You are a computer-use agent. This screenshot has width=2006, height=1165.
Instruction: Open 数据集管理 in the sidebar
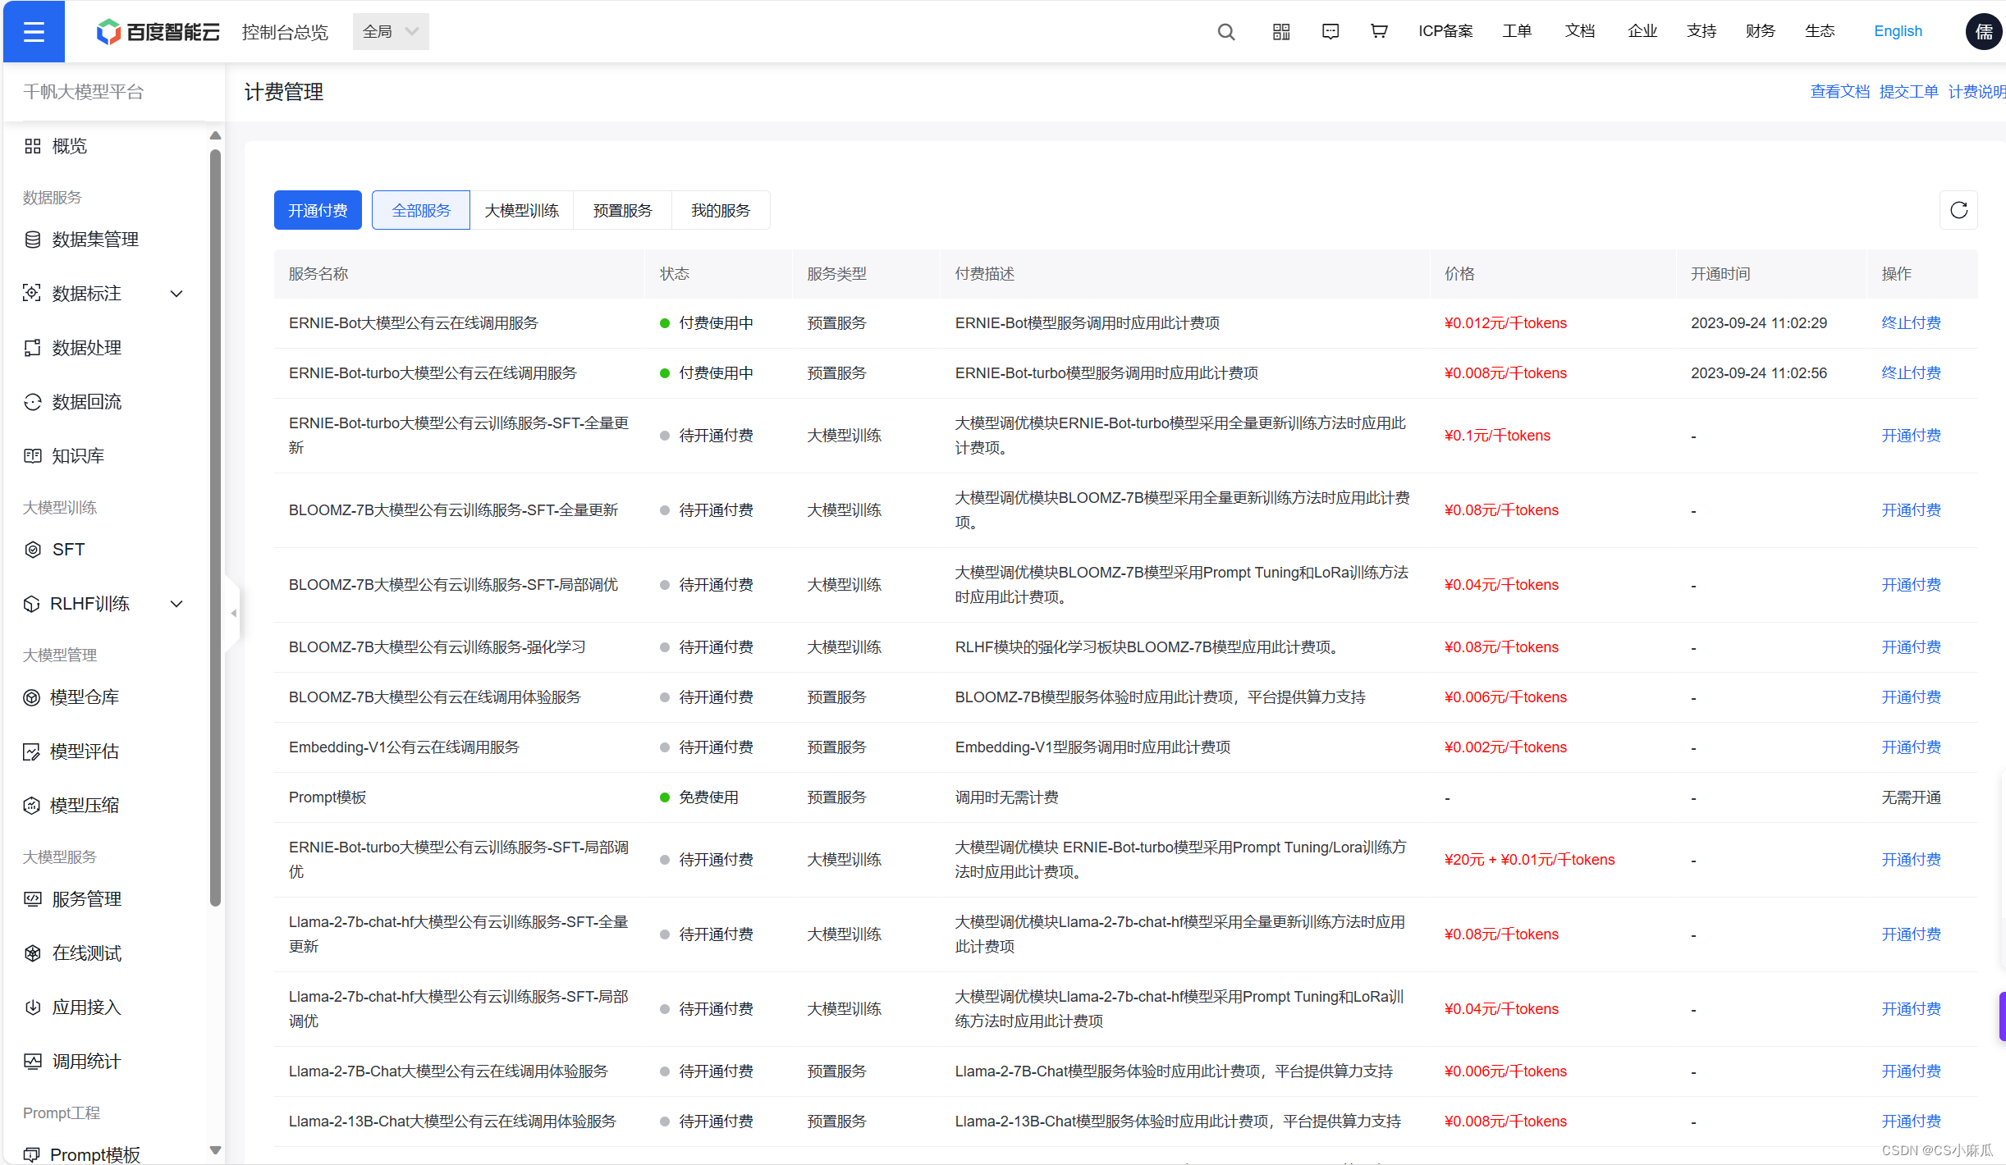coord(81,240)
